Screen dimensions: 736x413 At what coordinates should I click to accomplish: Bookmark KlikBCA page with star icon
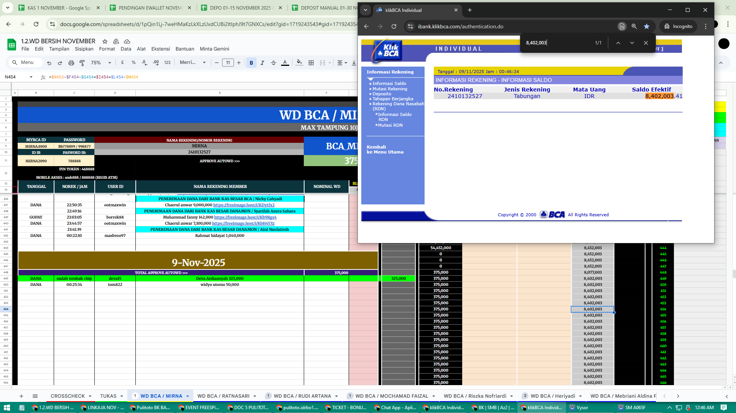click(x=647, y=26)
